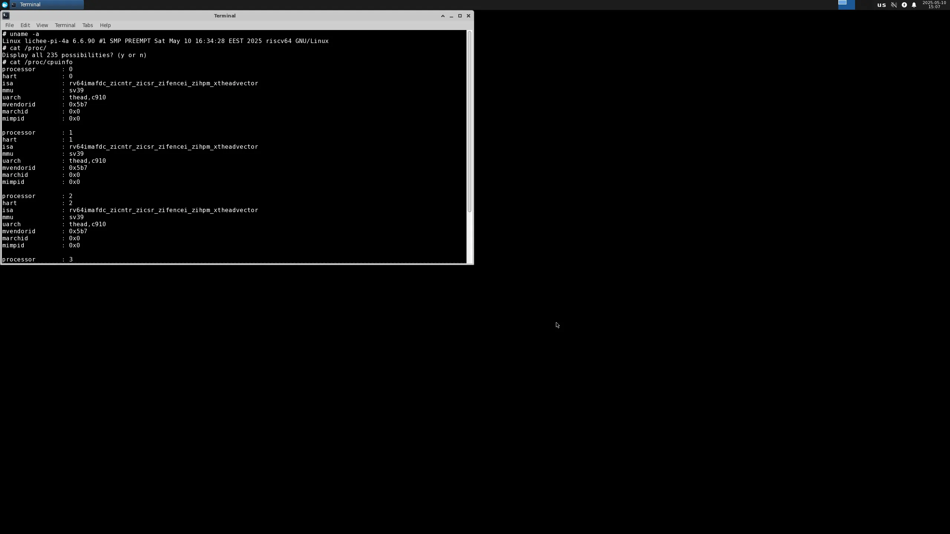Image resolution: width=950 pixels, height=534 pixels.
Task: Open the Edit menu
Action: [25, 25]
